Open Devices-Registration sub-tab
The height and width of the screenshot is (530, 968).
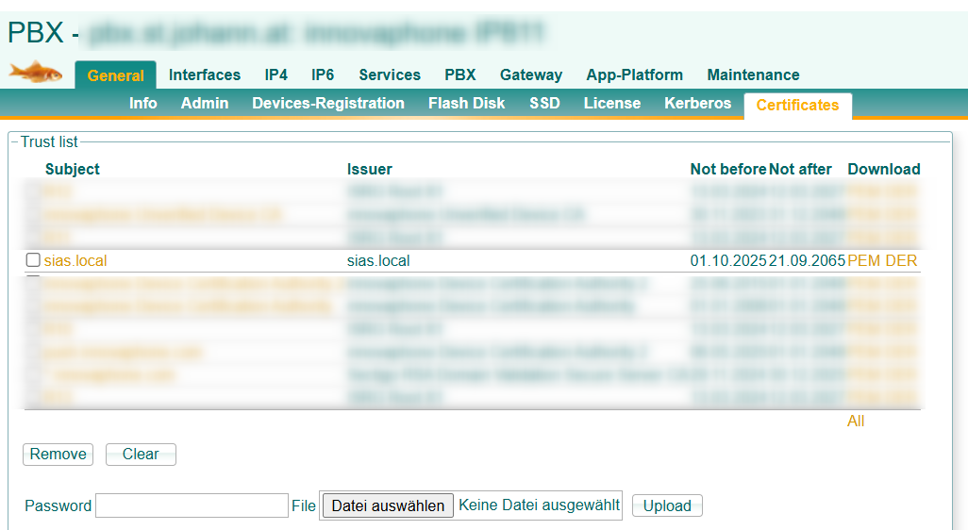[328, 104]
